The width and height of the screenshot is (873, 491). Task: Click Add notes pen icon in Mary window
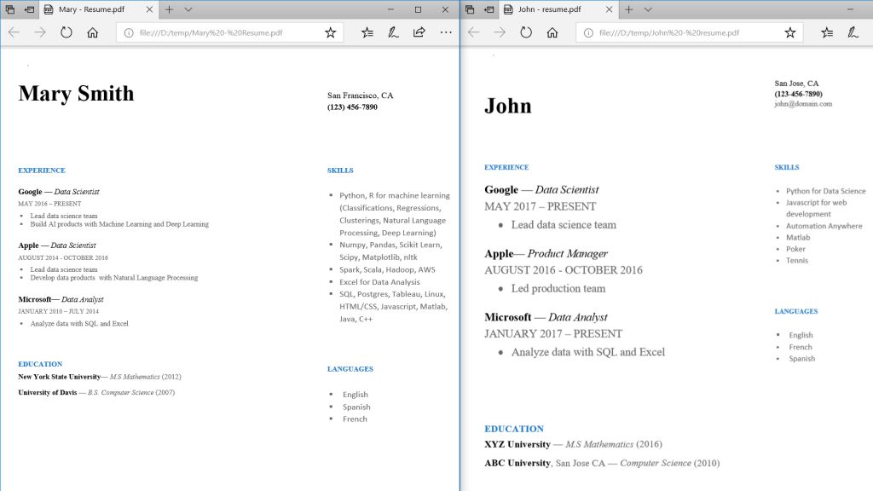394,33
